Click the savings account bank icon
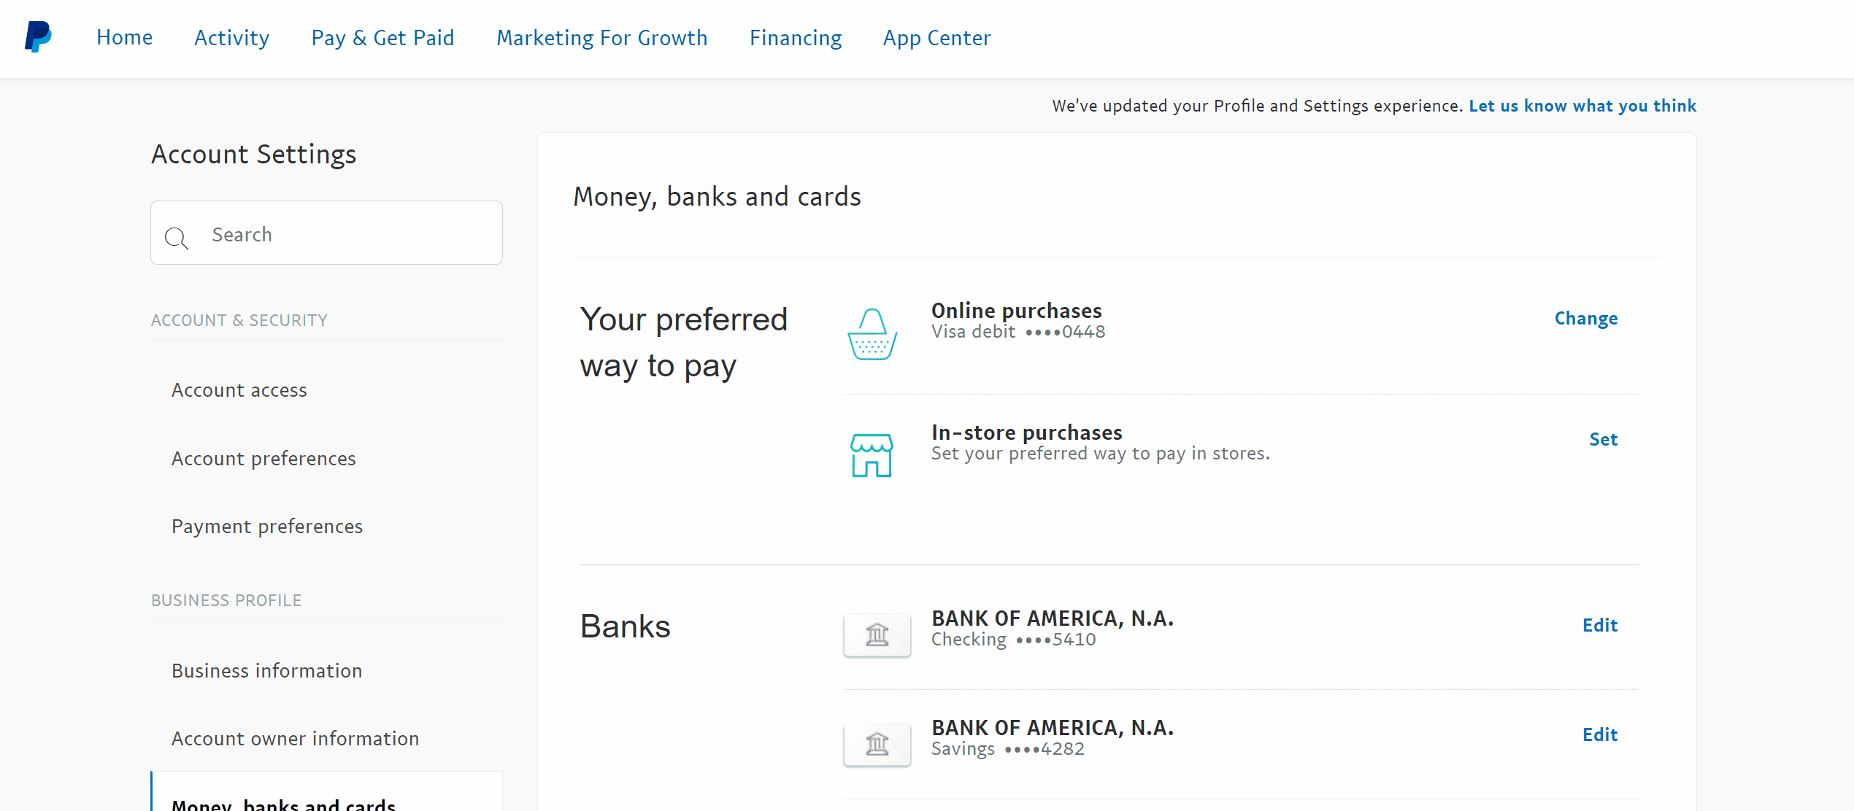This screenshot has width=1854, height=811. pos(877,744)
